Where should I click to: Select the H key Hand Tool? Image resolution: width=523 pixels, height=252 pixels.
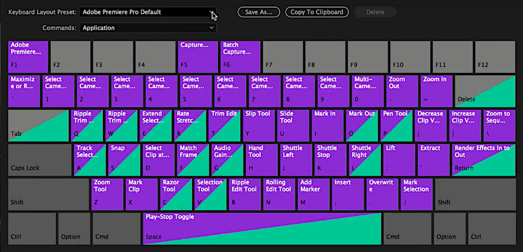262,160
